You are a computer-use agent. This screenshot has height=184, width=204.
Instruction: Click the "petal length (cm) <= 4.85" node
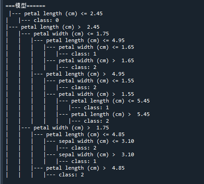85,134
